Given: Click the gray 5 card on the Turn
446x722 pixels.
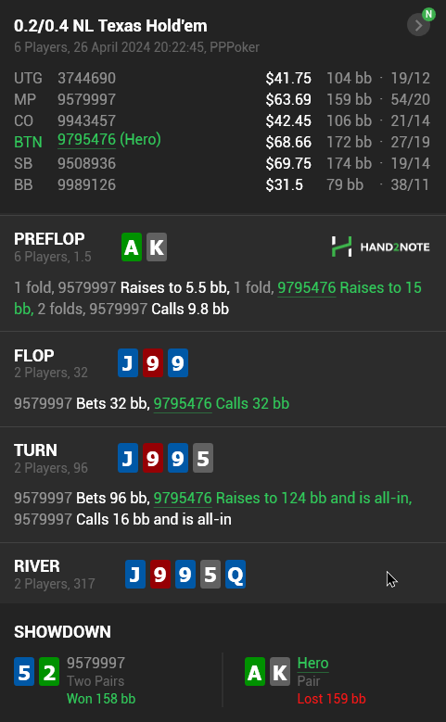Looking at the screenshot, I should pos(203,458).
